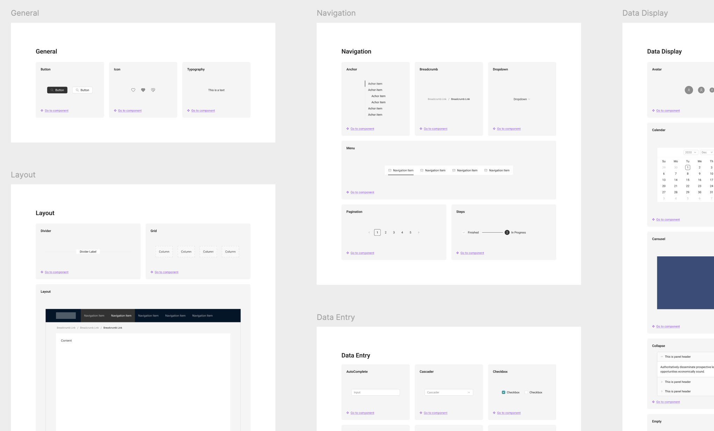The width and height of the screenshot is (714, 431).
Task: Open Go to component link under Menu
Action: (362, 192)
